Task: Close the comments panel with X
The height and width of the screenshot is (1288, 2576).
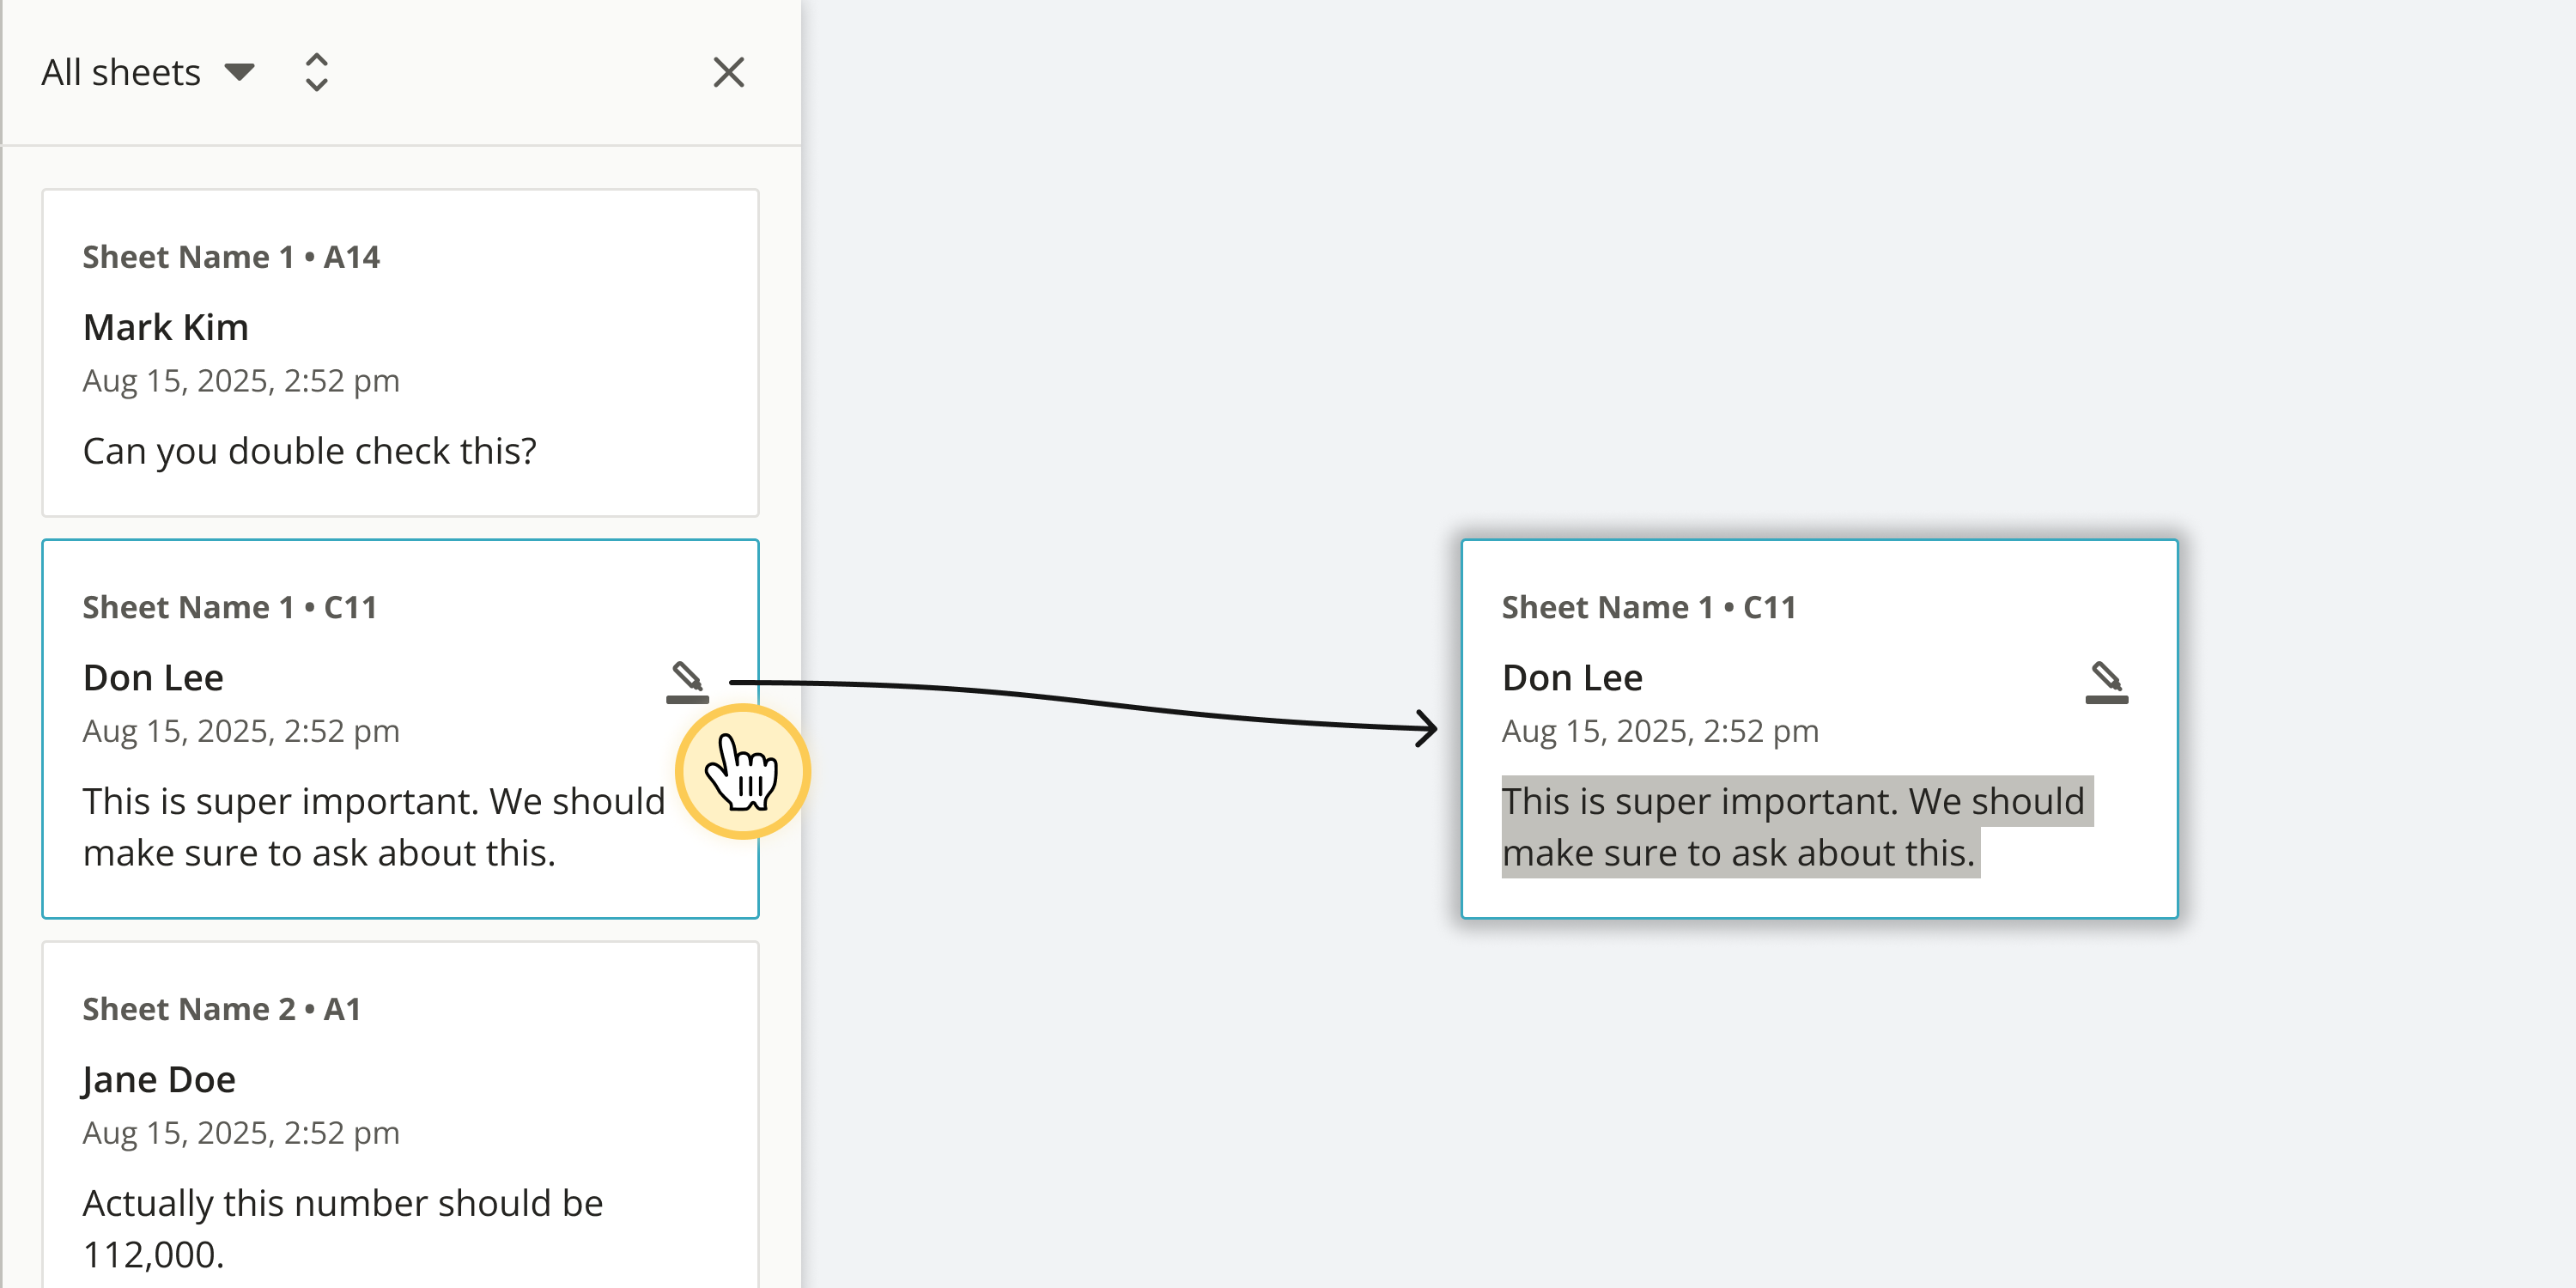Action: (728, 72)
